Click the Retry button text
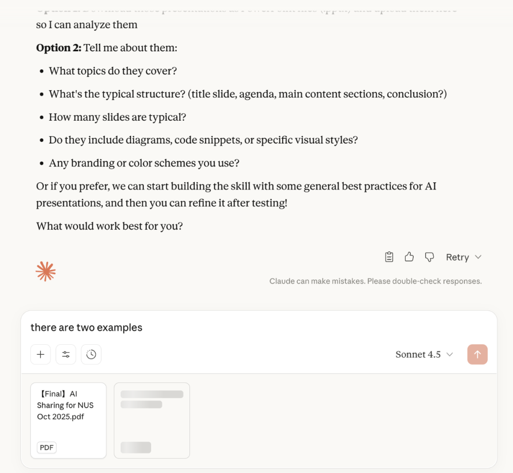Screen dimensions: 513x473 457,257
